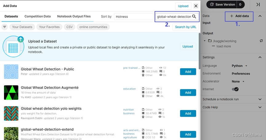Open global-wheat-detection-extend thumbnail image
Image resolution: width=266 pixels, height=140 pixels.
pyautogui.click(x=11, y=134)
